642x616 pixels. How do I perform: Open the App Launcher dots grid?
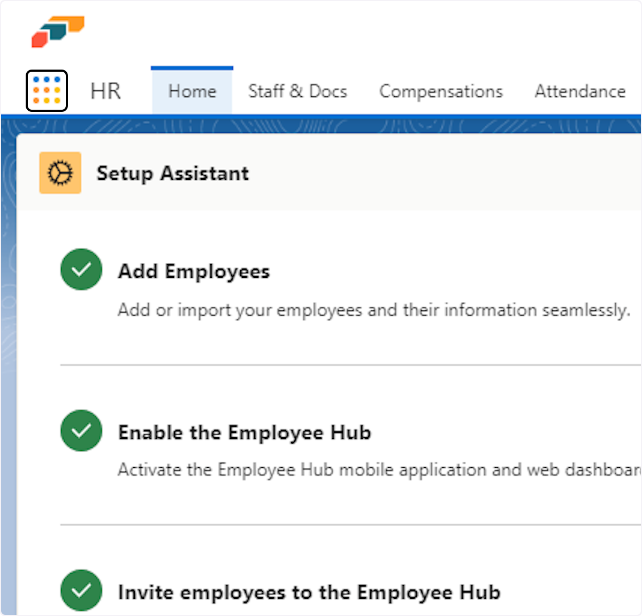[x=47, y=90]
